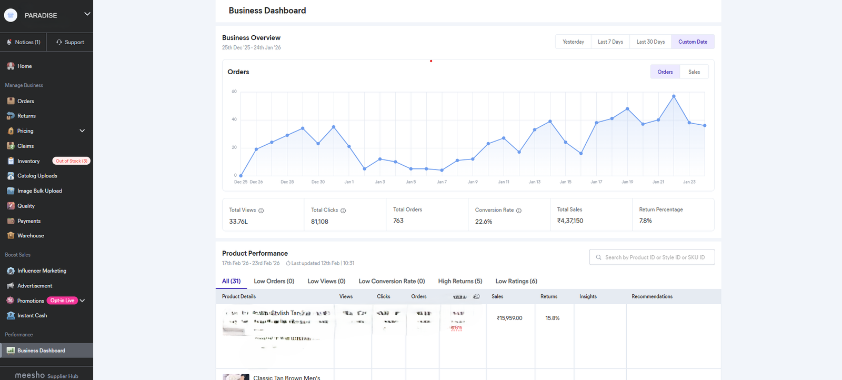Click the 15.8% returns value
The height and width of the screenshot is (380, 842).
tap(553, 318)
